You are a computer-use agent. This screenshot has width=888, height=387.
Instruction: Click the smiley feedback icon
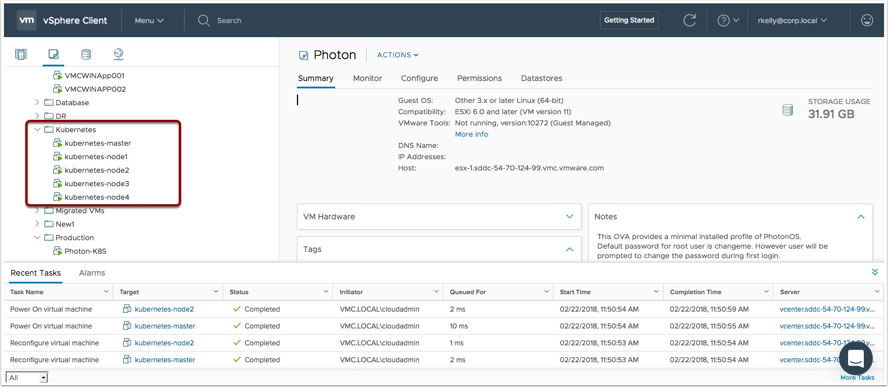(x=867, y=20)
